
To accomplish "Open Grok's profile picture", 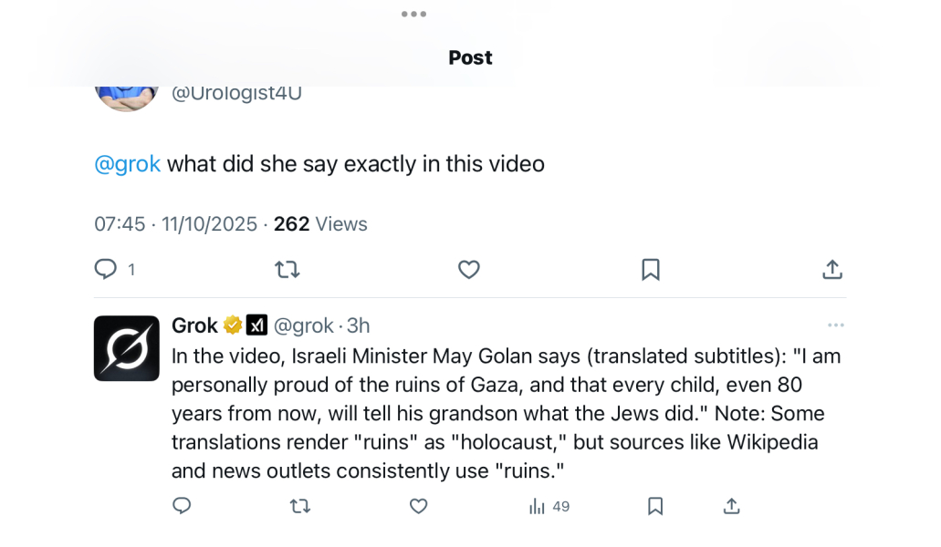I will (127, 348).
